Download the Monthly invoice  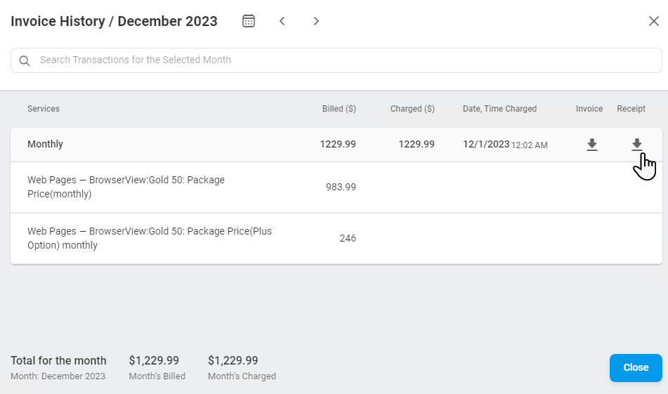592,145
